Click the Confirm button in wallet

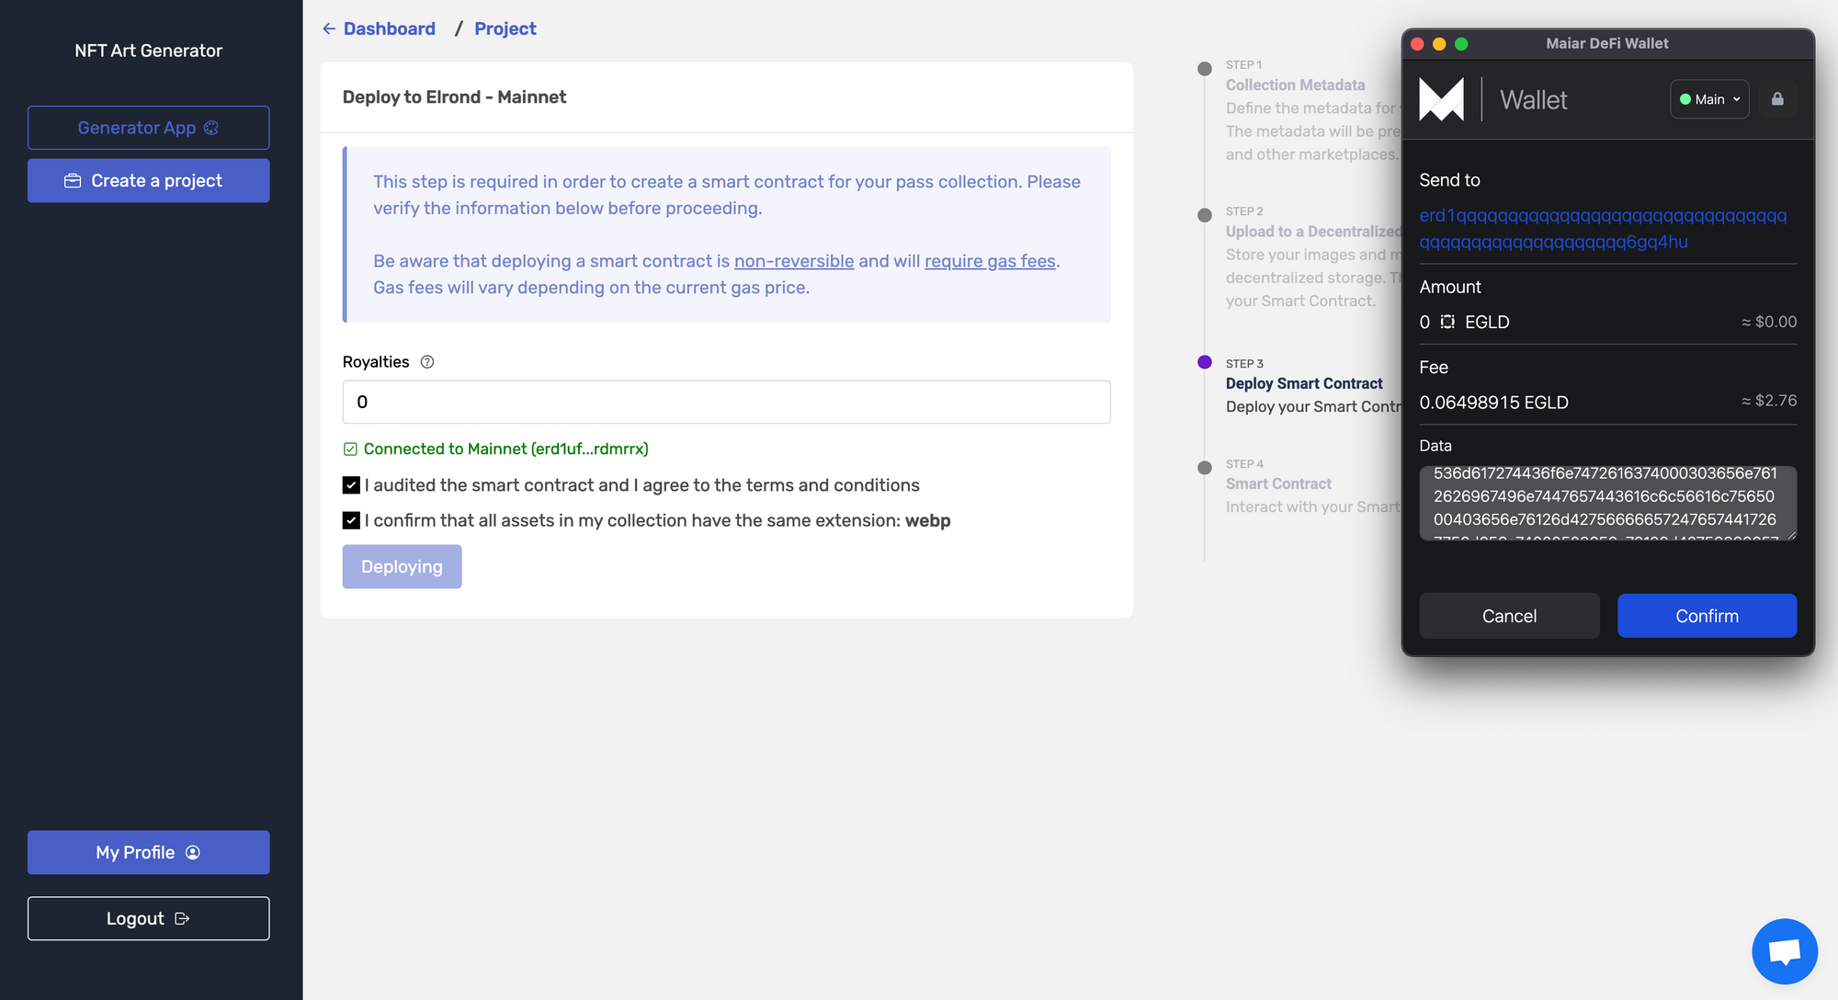[x=1707, y=615]
